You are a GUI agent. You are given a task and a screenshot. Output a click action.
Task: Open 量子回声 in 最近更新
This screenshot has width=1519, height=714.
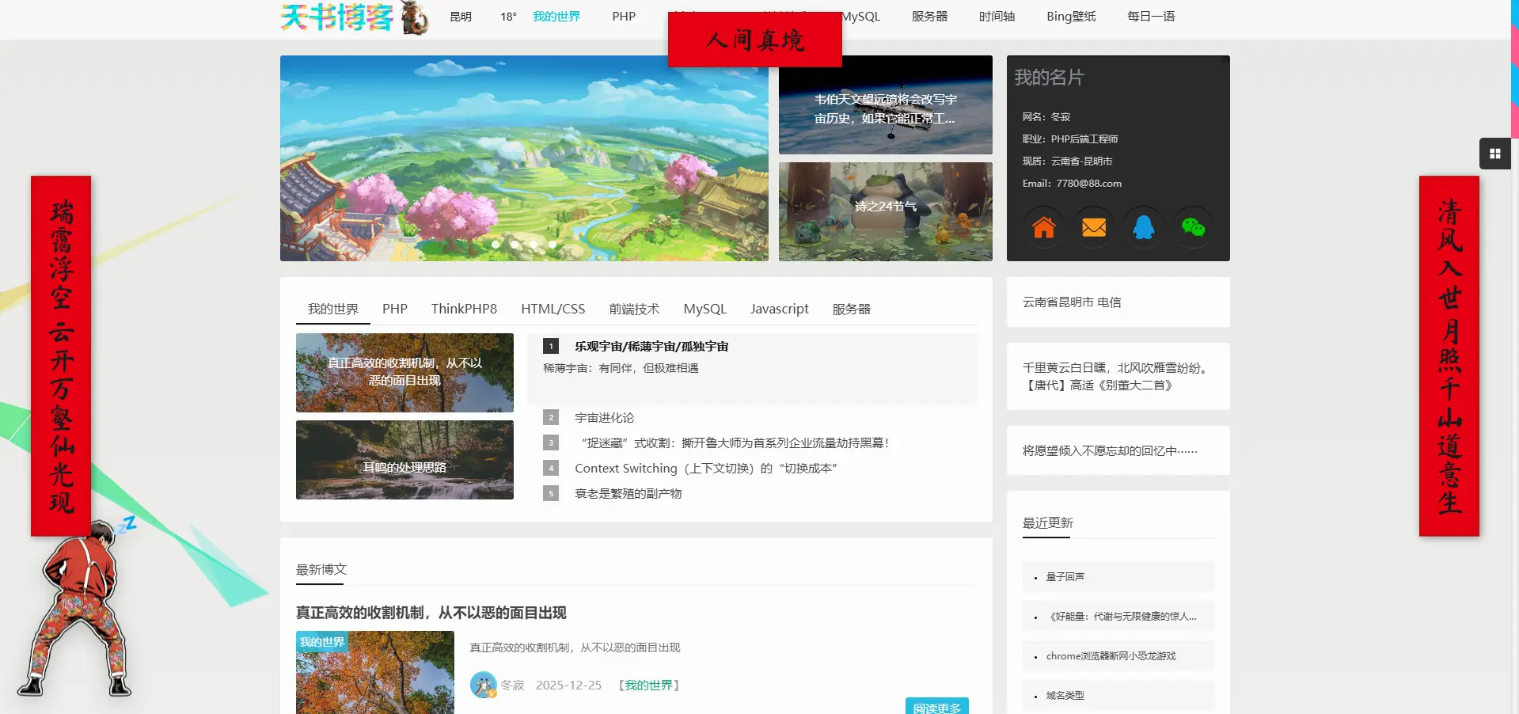1065,576
